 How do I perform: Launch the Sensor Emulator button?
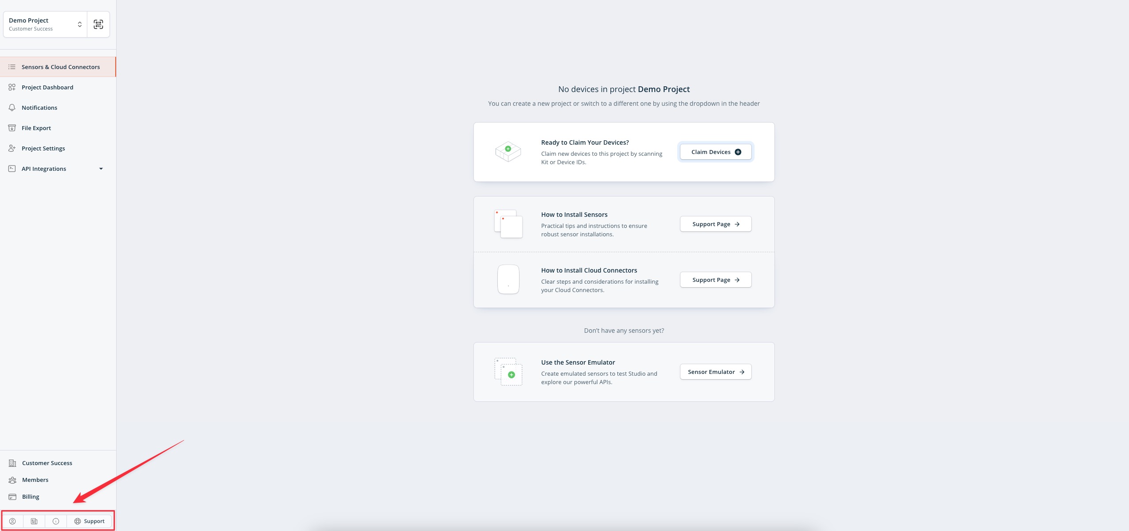pyautogui.click(x=715, y=372)
